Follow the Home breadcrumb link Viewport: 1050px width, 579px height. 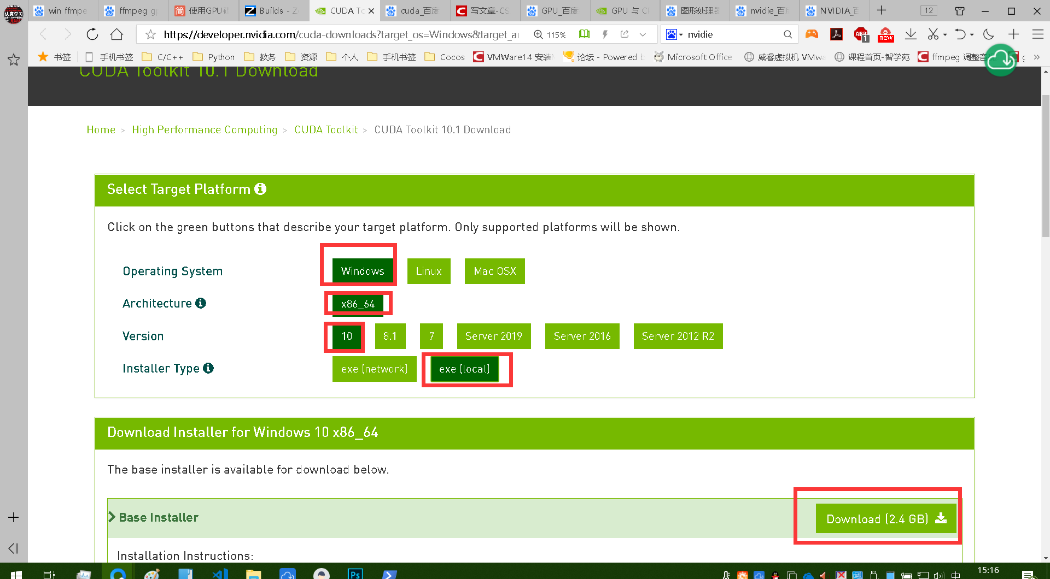coord(101,129)
